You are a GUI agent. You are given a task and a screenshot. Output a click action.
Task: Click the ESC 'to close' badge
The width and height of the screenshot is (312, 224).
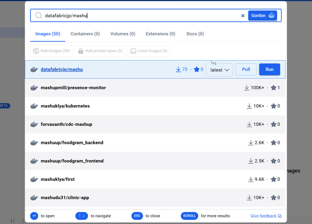coord(137,216)
